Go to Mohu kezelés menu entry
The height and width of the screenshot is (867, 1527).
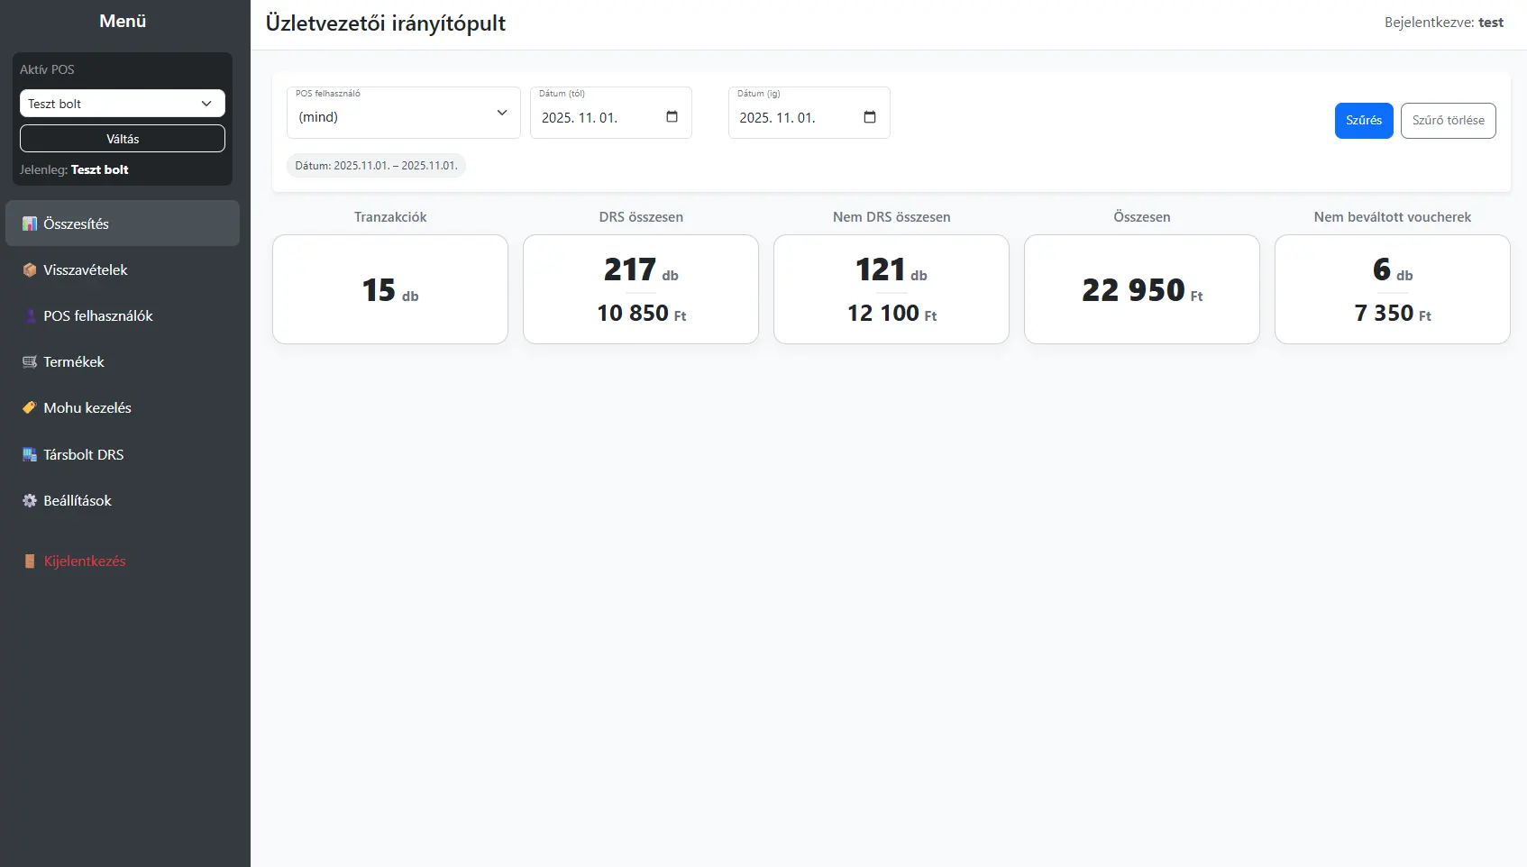click(x=87, y=407)
